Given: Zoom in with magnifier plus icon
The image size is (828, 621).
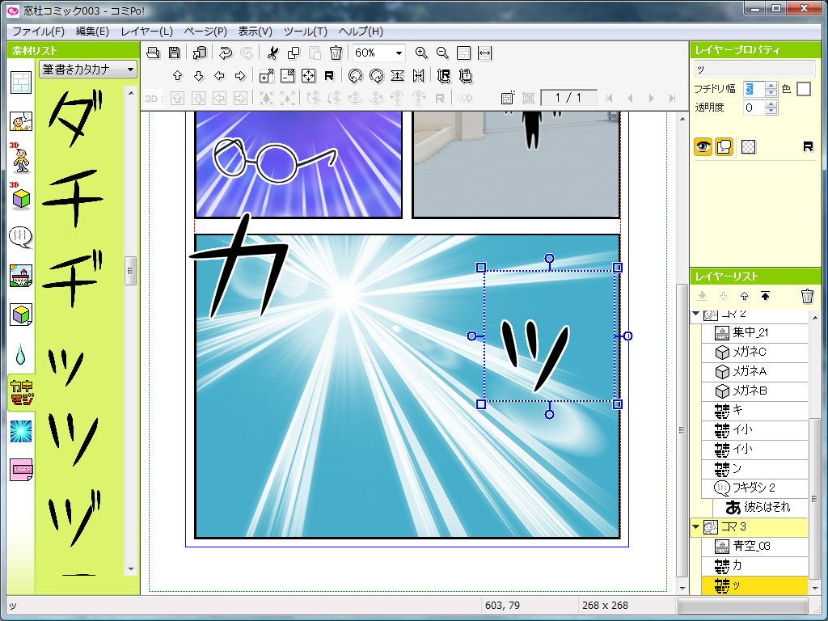Looking at the screenshot, I should [x=420, y=53].
